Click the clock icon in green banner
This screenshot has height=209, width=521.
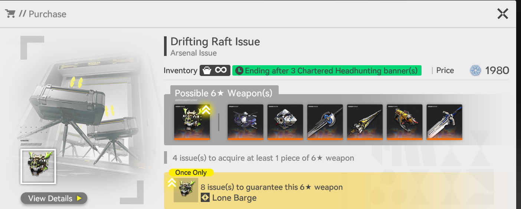pos(239,70)
